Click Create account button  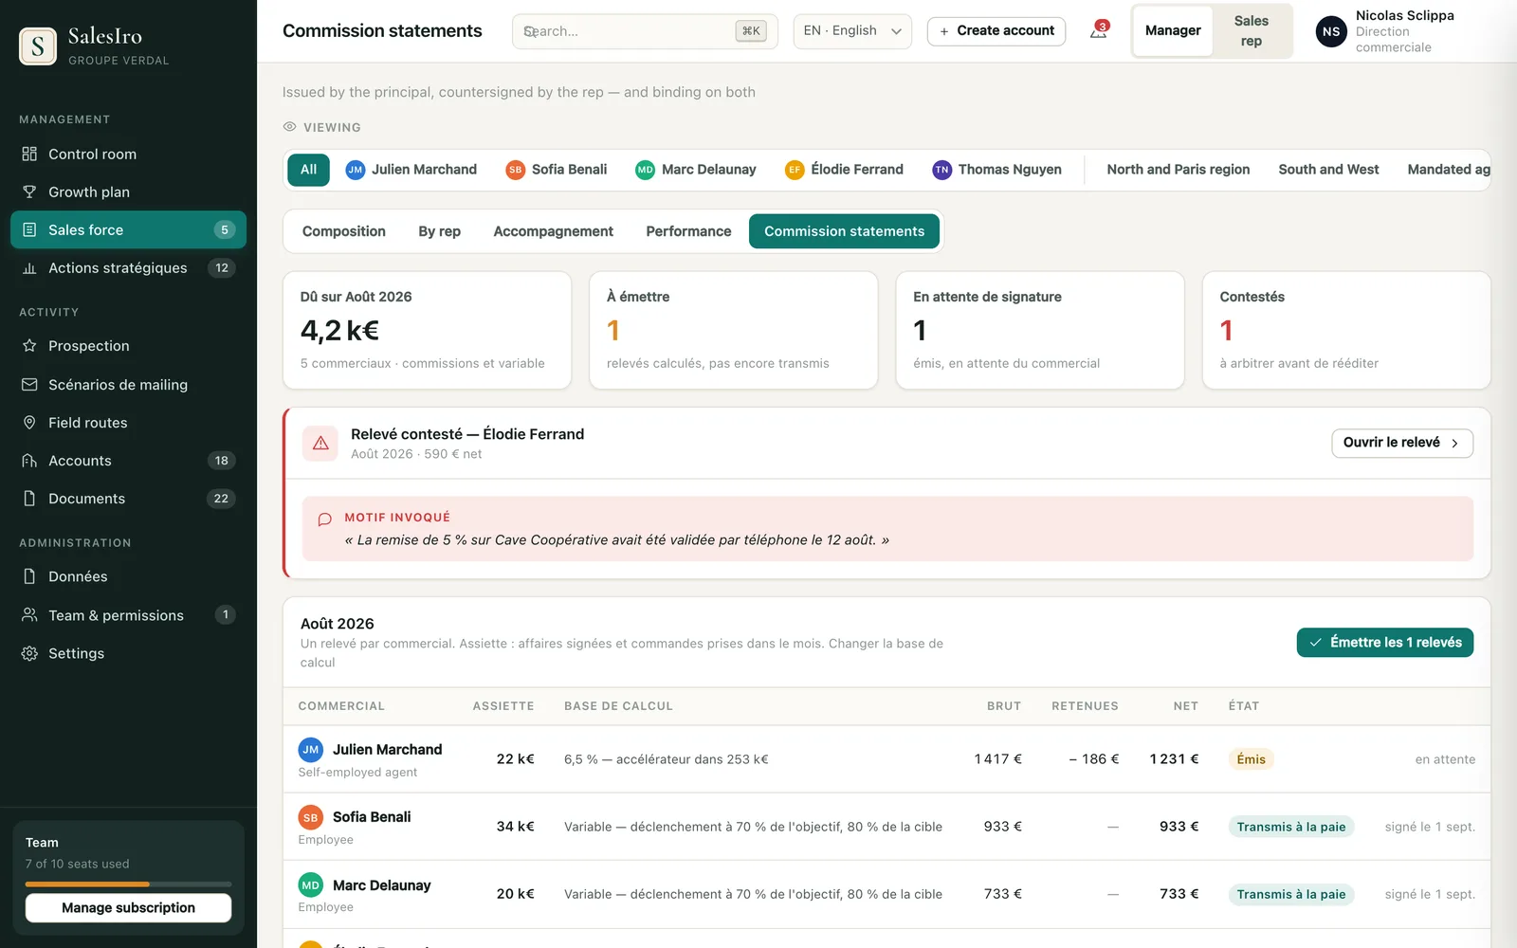[996, 31]
